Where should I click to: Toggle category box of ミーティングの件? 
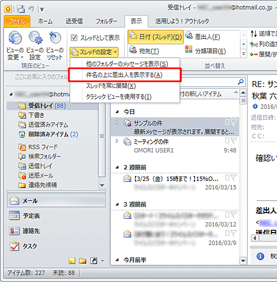pos(227,140)
